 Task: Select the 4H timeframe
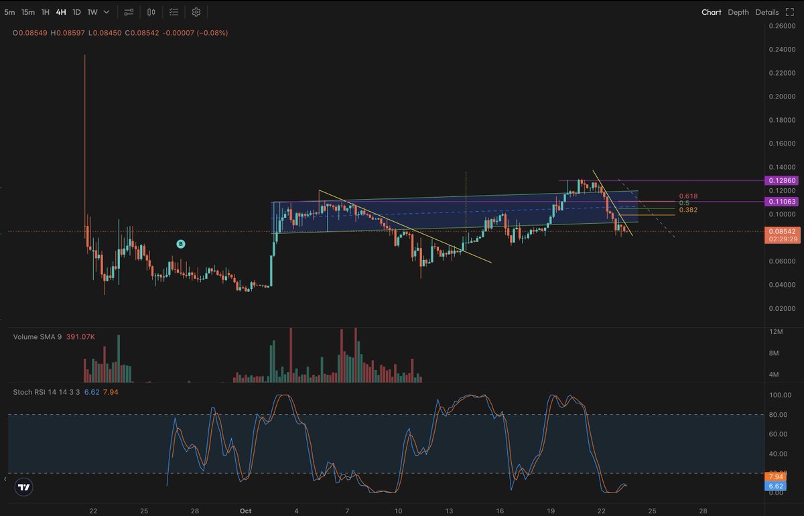click(x=61, y=12)
